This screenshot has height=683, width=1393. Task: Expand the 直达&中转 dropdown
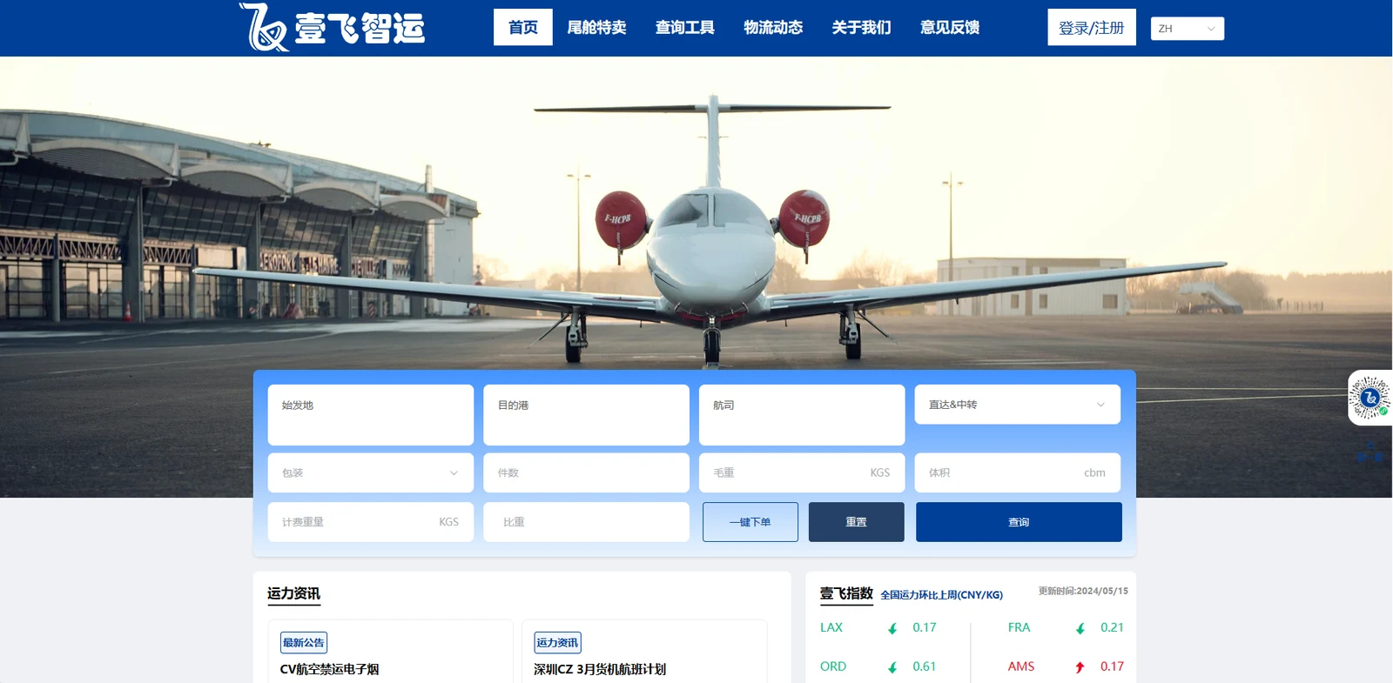tap(1018, 405)
